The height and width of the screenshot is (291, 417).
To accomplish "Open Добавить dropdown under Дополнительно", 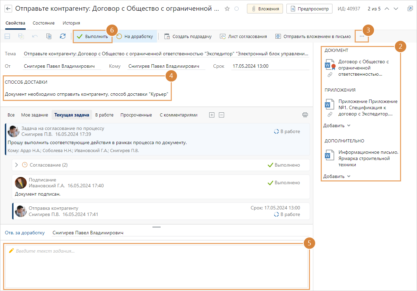I will click(x=337, y=176).
